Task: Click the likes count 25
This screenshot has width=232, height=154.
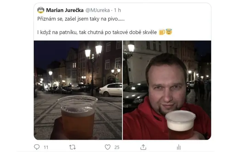Action: coord(117,147)
